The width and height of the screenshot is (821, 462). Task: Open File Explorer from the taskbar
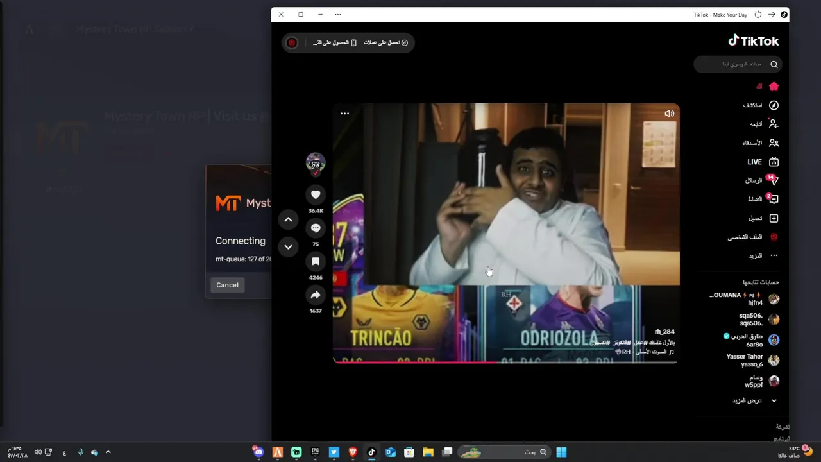[428, 452]
